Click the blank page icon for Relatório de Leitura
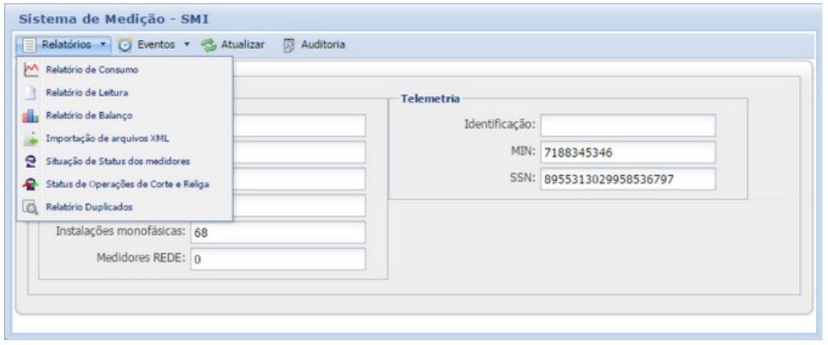 [28, 94]
